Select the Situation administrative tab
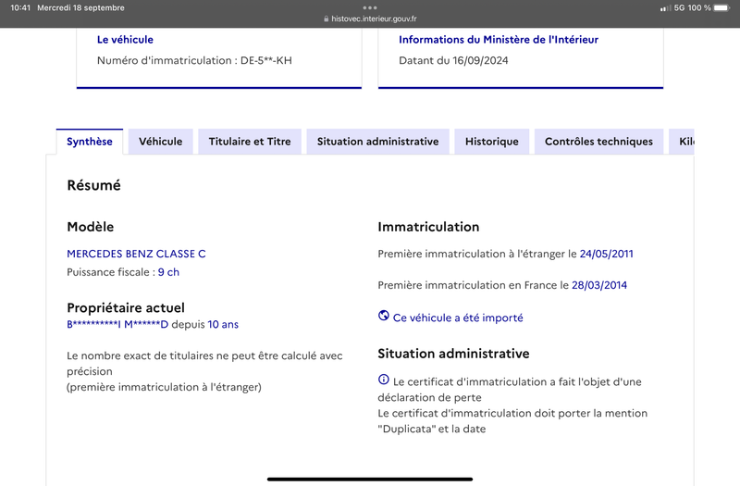This screenshot has height=486, width=740. click(377, 142)
